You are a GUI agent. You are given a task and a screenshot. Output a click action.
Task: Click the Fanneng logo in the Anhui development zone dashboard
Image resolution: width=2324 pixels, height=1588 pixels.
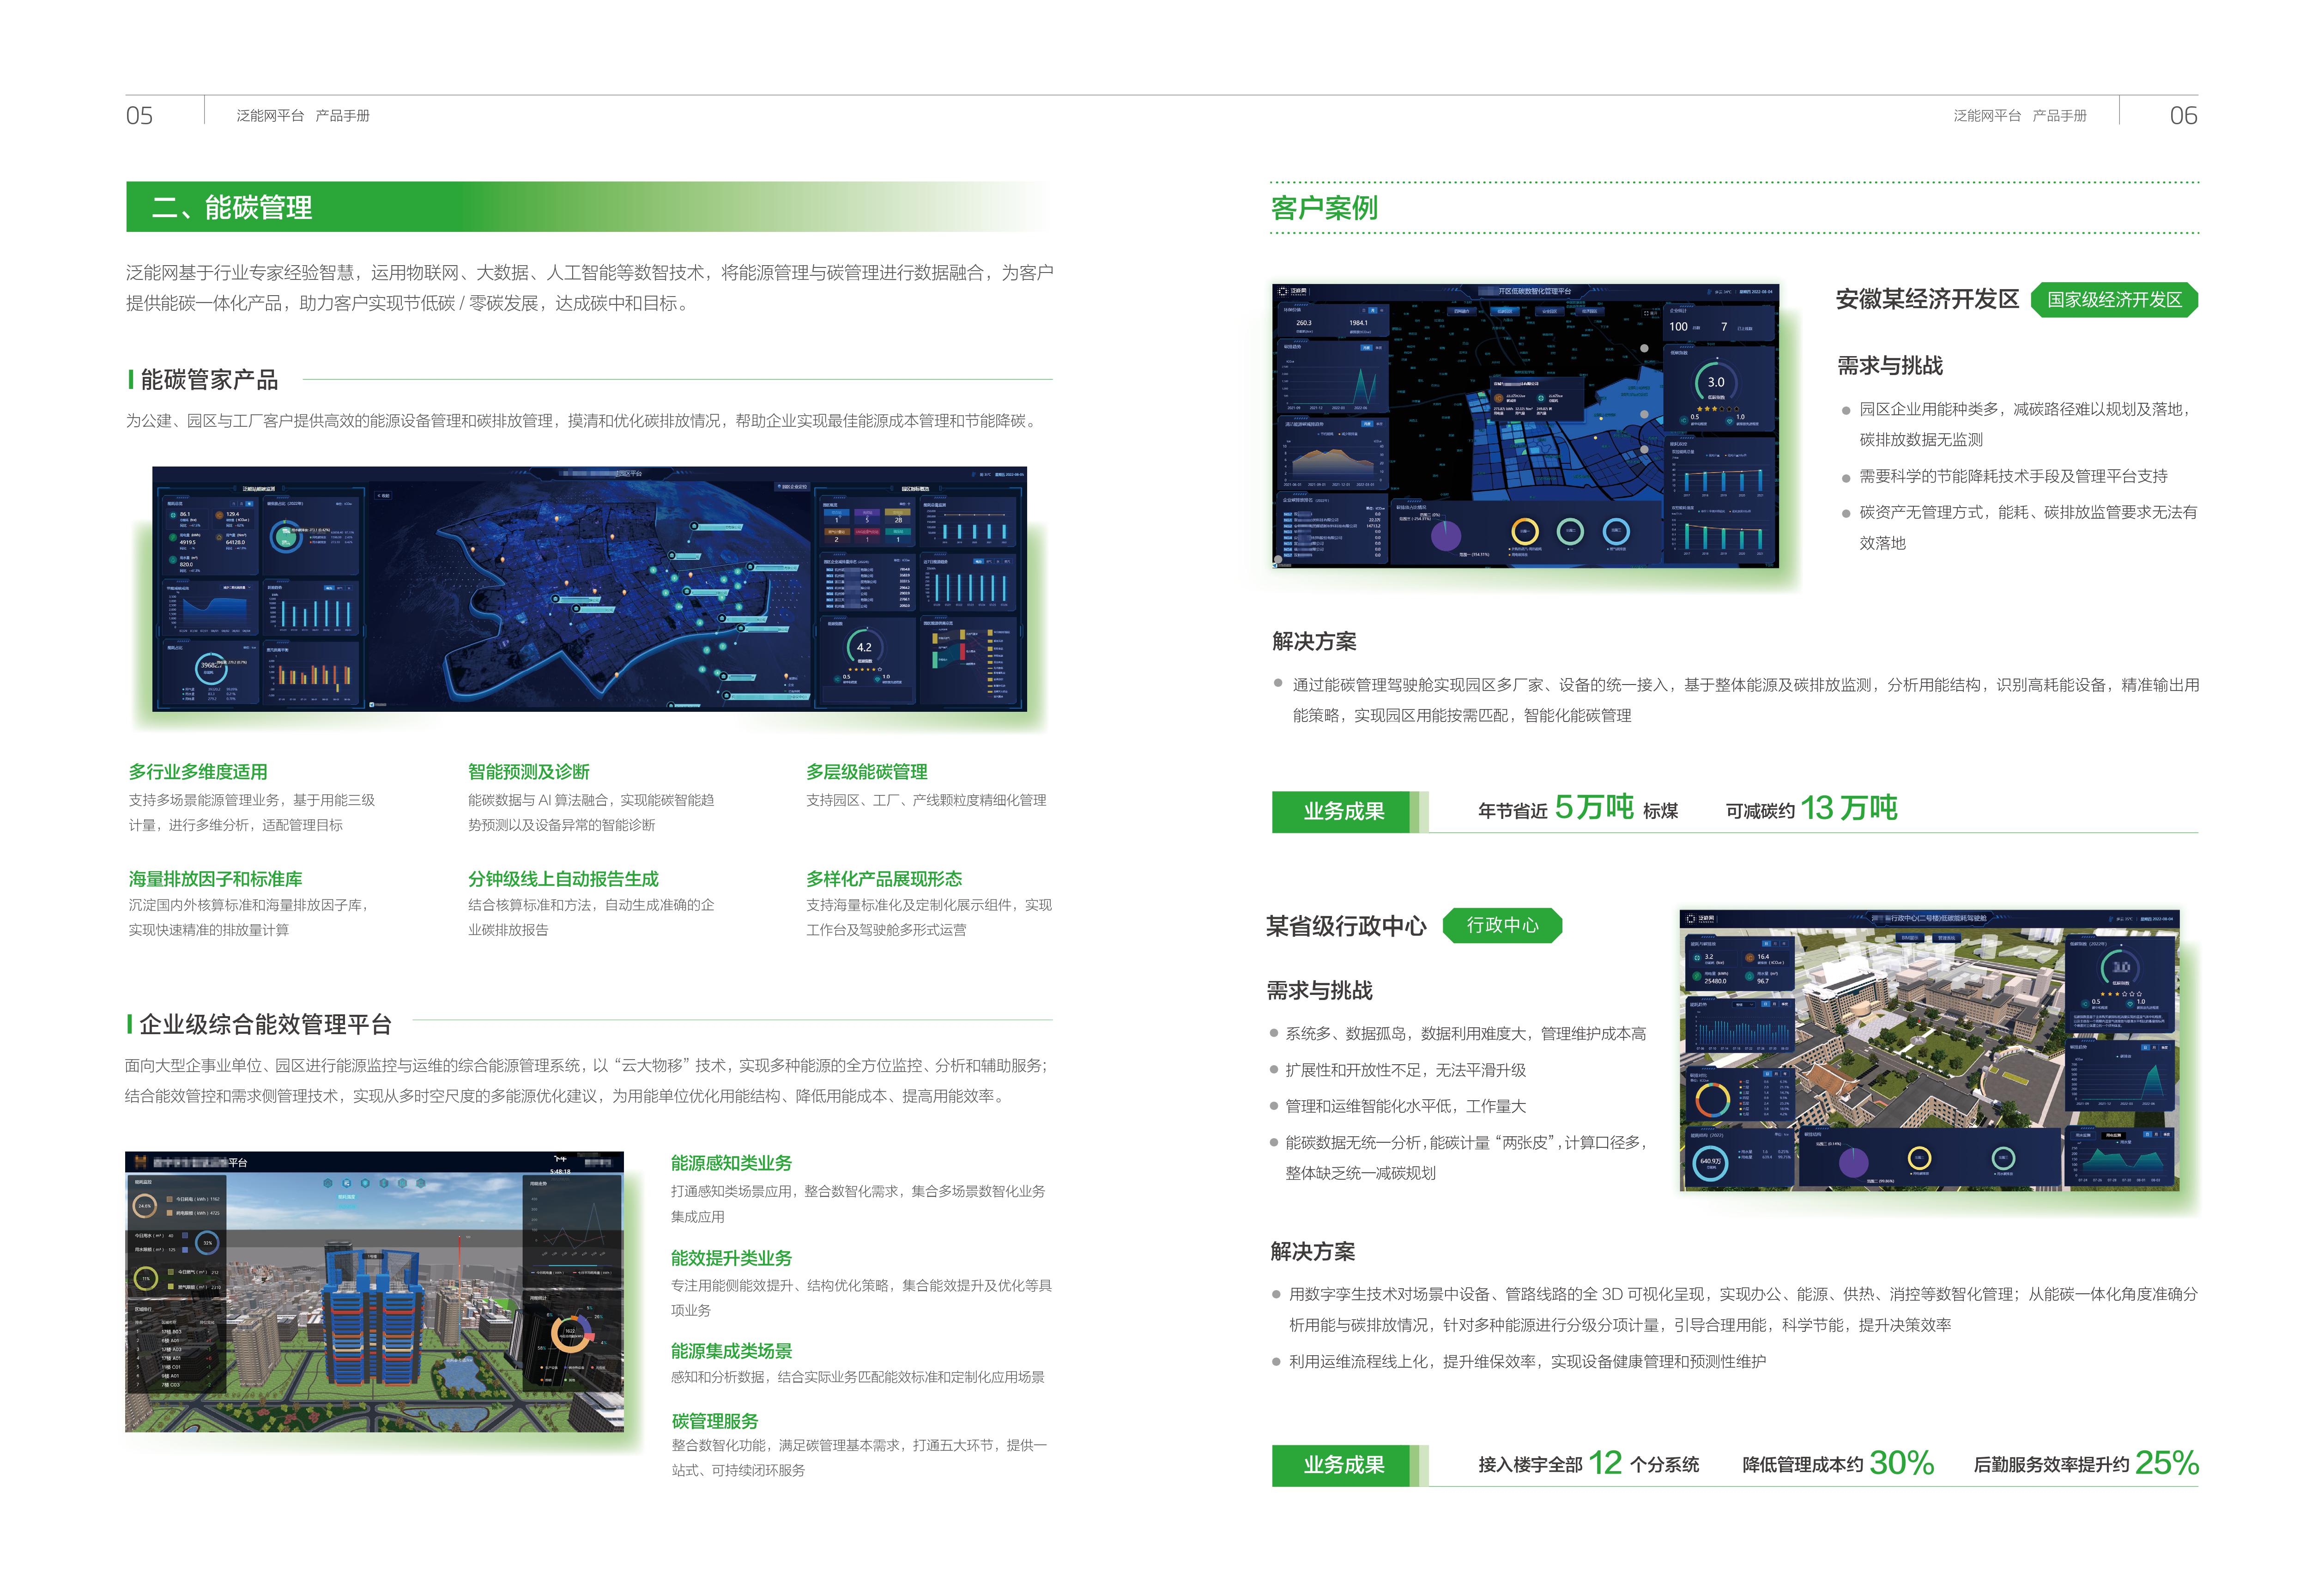click(x=1292, y=291)
